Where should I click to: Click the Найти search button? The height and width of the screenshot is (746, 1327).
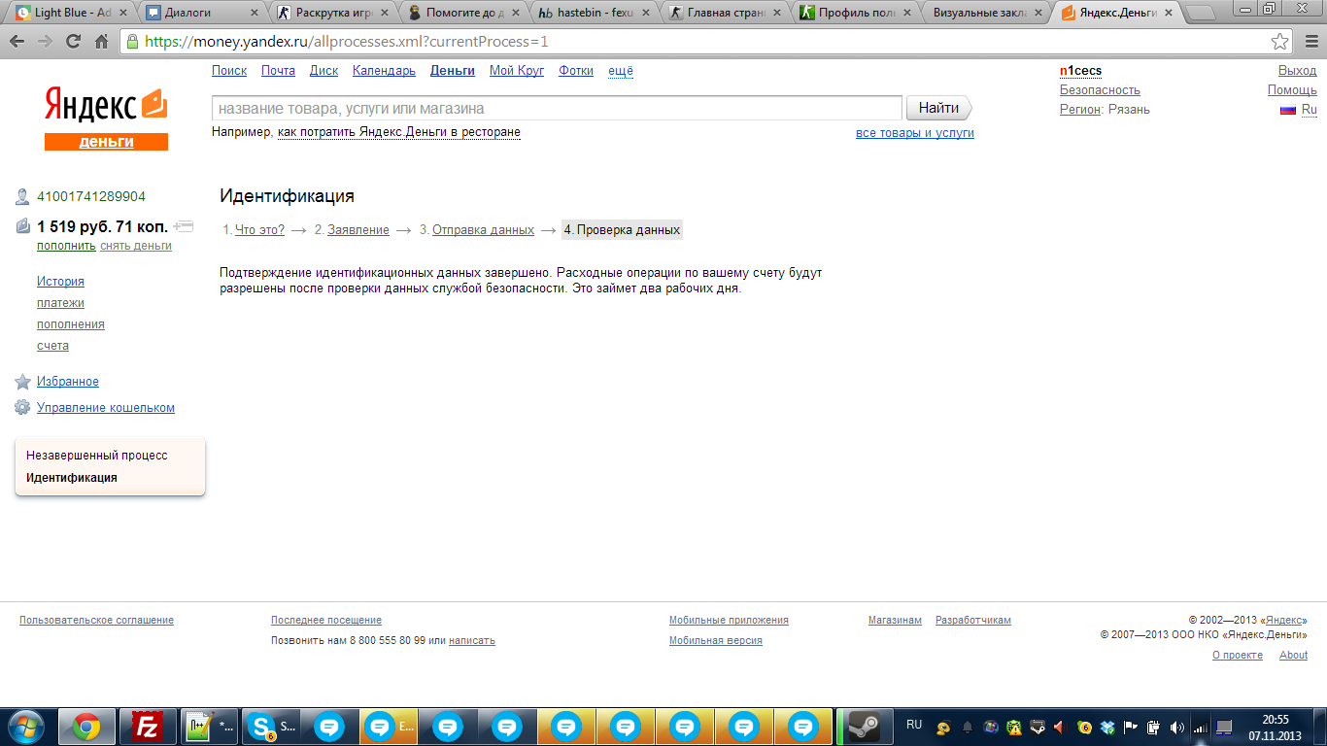tap(938, 108)
